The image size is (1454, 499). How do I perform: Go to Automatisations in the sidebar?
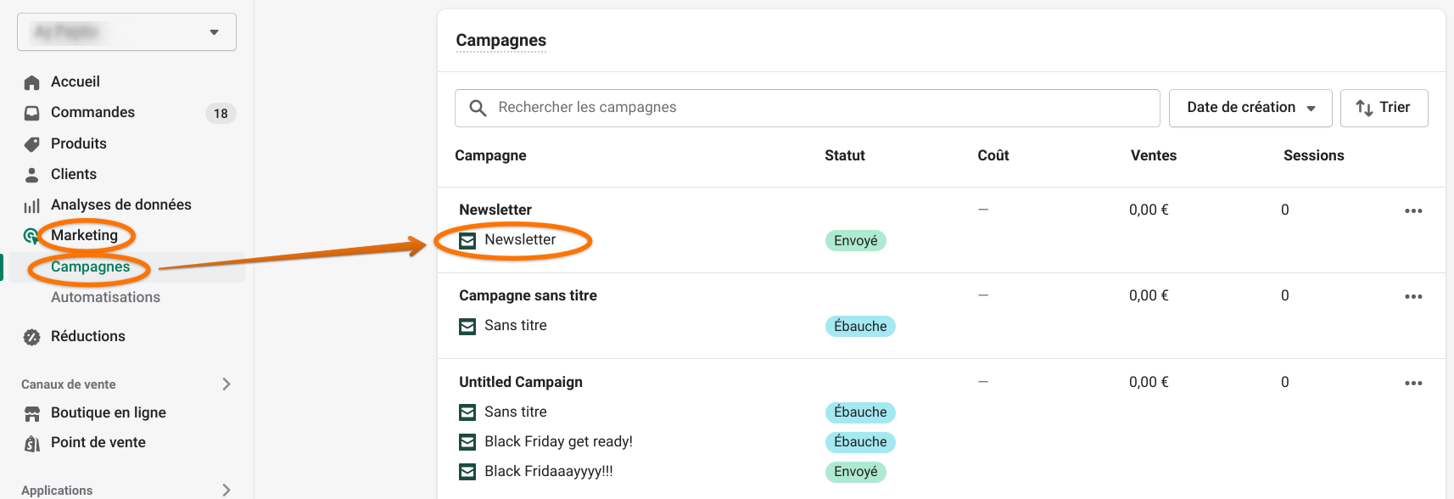[105, 297]
